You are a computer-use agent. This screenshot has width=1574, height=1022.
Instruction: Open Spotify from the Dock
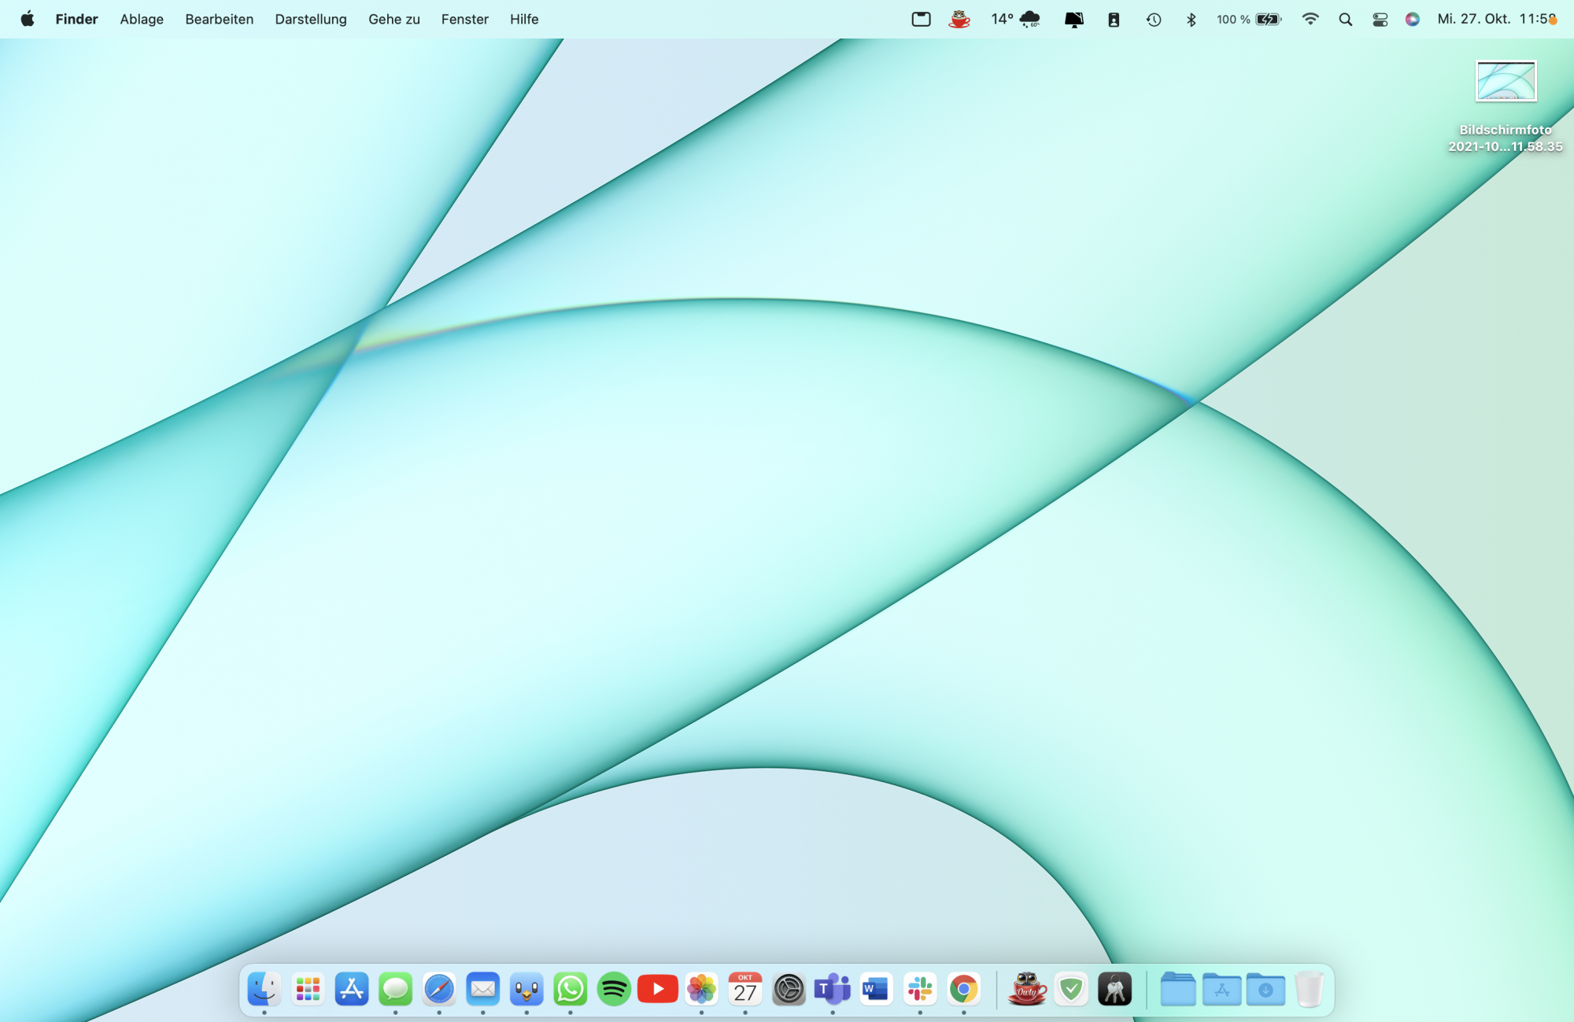click(614, 989)
